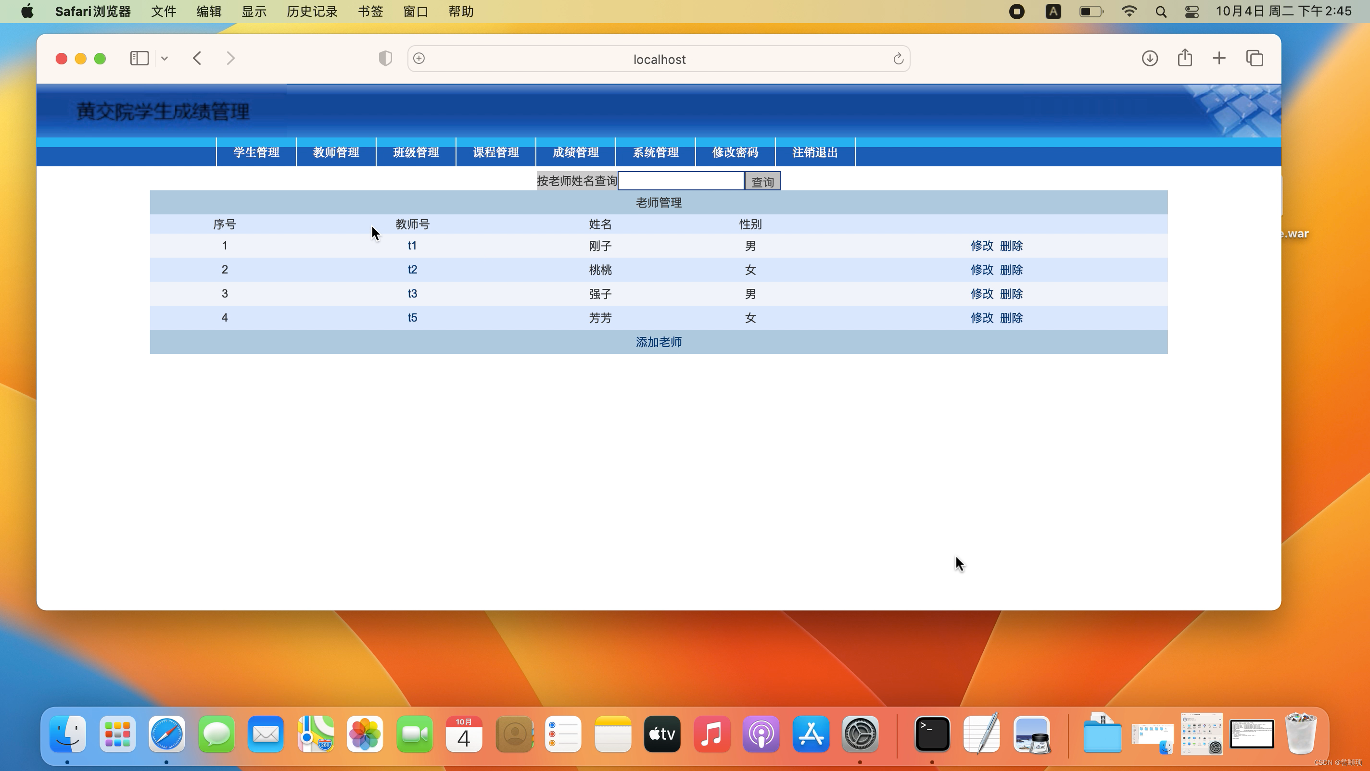
Task: Open the 书签 menu
Action: click(x=370, y=11)
